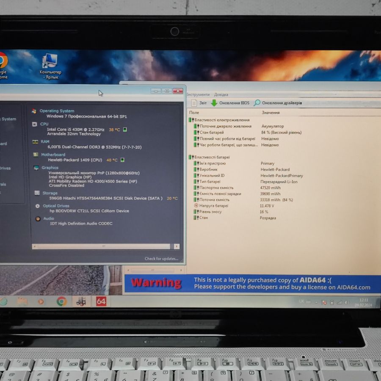
Task: Click the System item in Speccy sidebar
Action: coord(8,119)
